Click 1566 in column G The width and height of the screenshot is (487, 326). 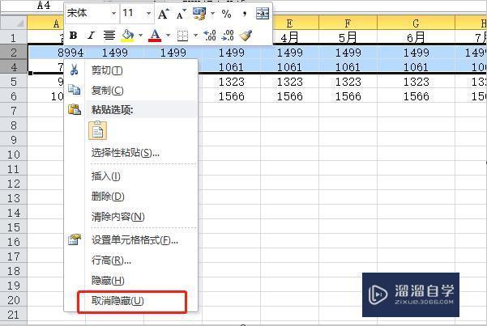(x=416, y=96)
